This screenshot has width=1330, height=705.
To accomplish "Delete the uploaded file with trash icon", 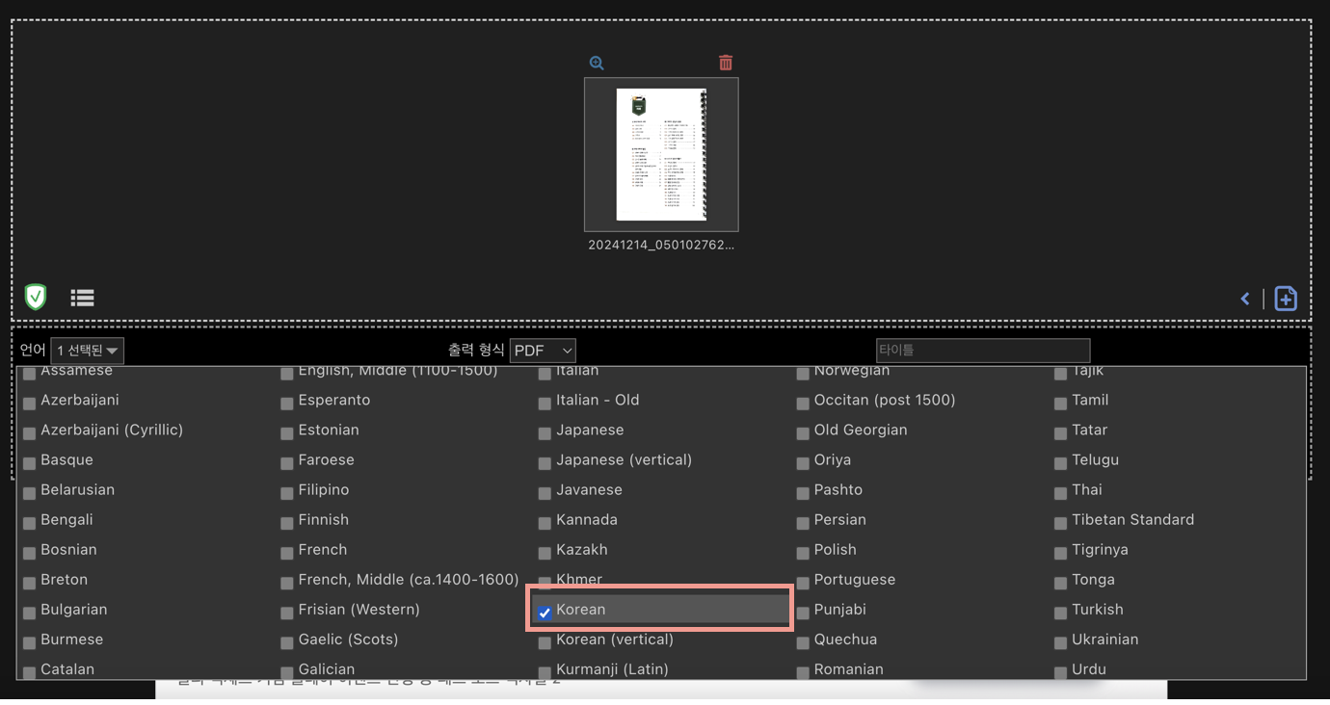I will click(726, 63).
